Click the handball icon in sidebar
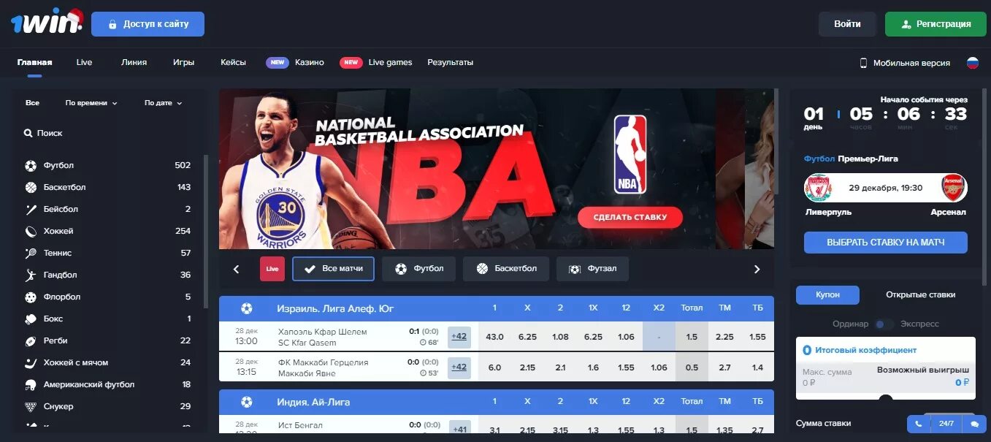Screen dimensions: 991x442 pos(31,275)
